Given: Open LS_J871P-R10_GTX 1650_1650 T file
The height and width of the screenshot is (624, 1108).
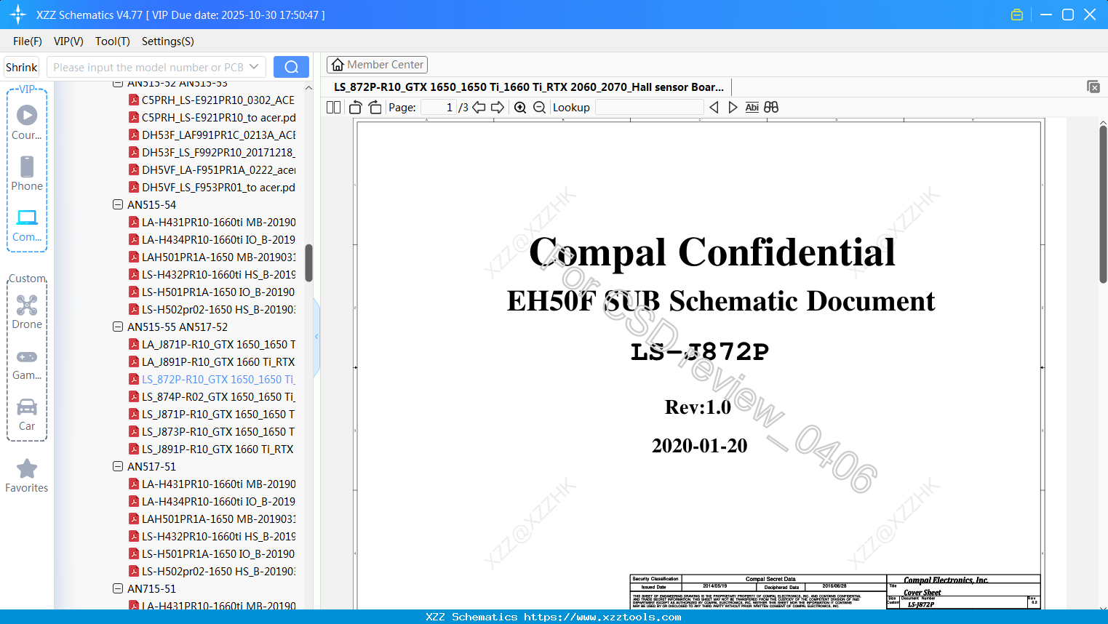Looking at the screenshot, I should click(219, 414).
